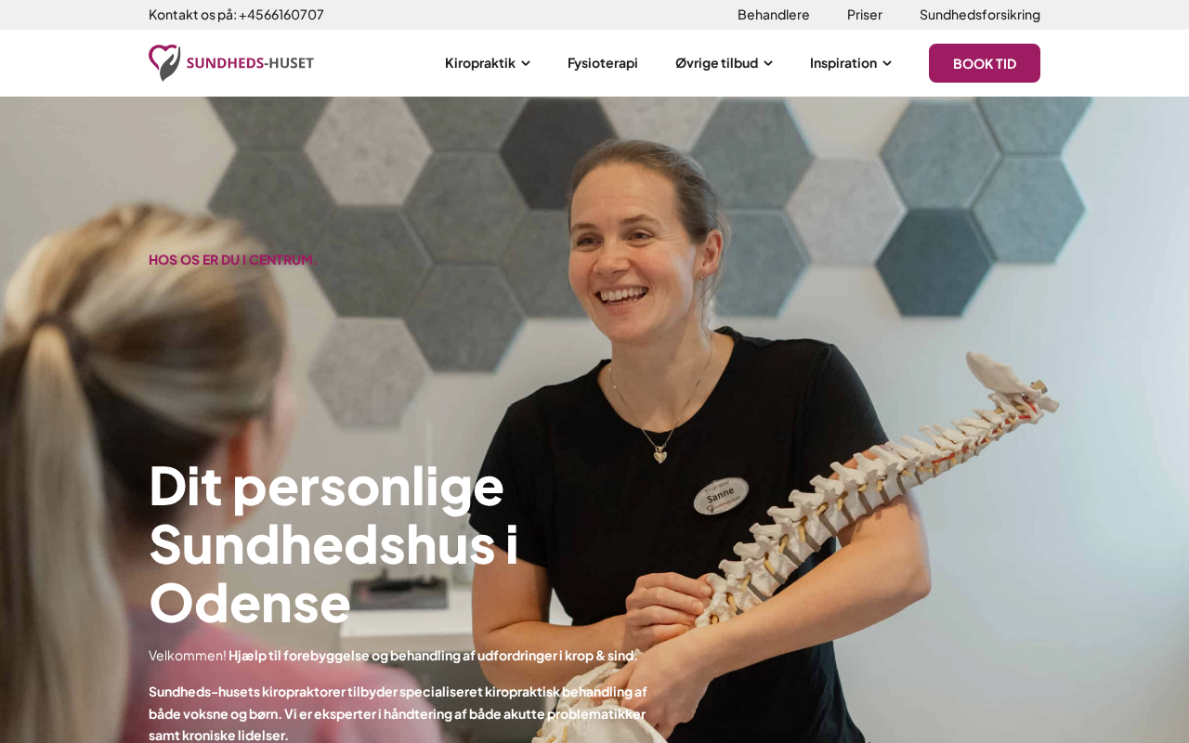Click the BOOK TID button
The image size is (1189, 743).
(985, 63)
